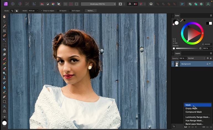
Task: Choose Hue Range Mask from the menu
Action: tap(198, 121)
